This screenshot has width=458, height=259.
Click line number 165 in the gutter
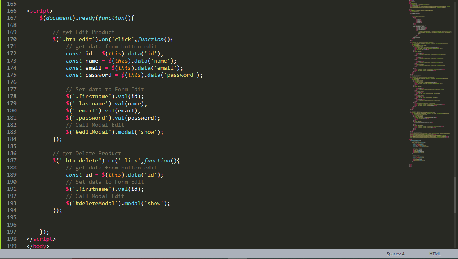click(11, 4)
